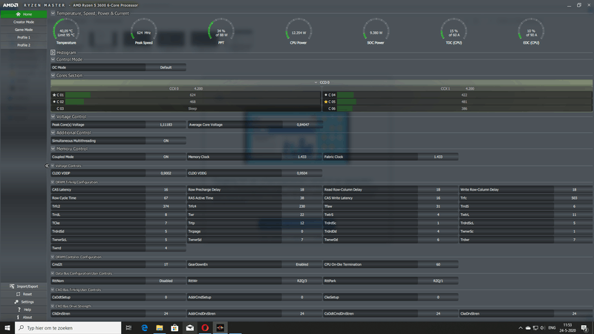Collapse the Additional Control section
This screenshot has height=334, width=594.
pos(53,133)
